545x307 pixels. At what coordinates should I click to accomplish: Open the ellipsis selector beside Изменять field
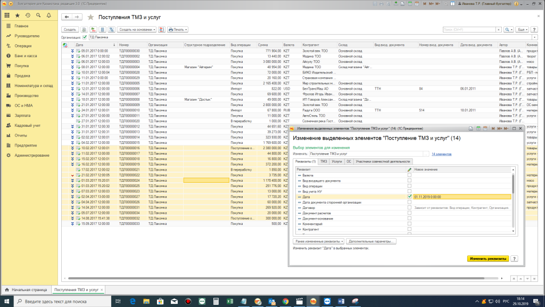(x=426, y=154)
